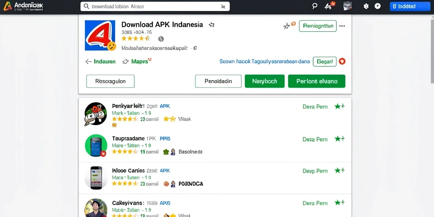Click the Rescraguion button
This screenshot has height=217, width=434.
coord(111,81)
